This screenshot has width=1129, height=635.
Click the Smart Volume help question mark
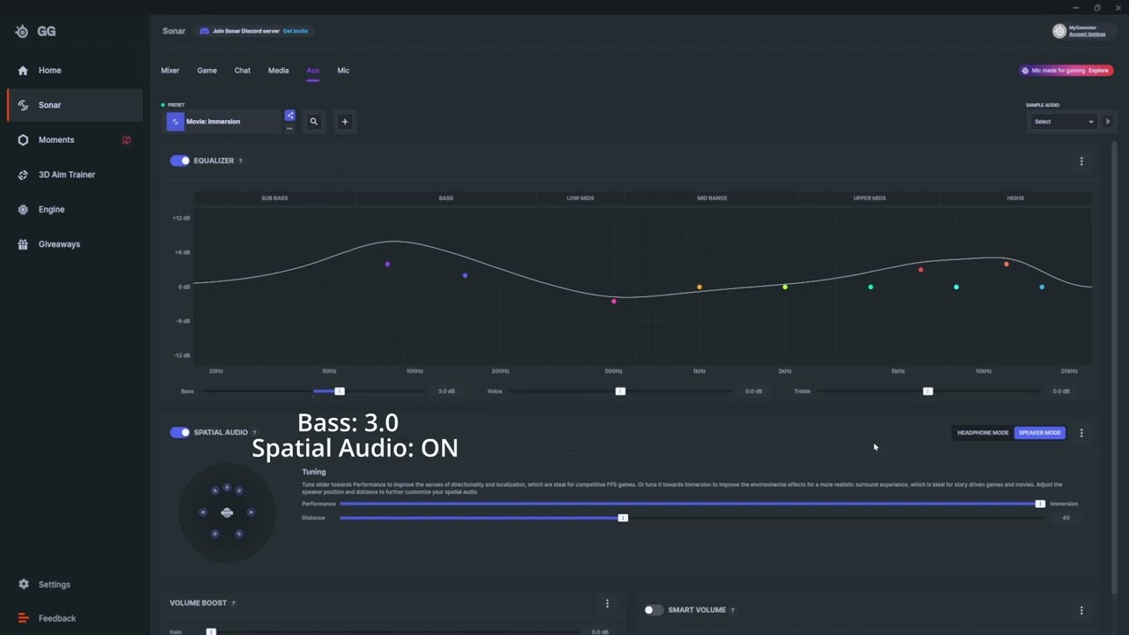732,610
